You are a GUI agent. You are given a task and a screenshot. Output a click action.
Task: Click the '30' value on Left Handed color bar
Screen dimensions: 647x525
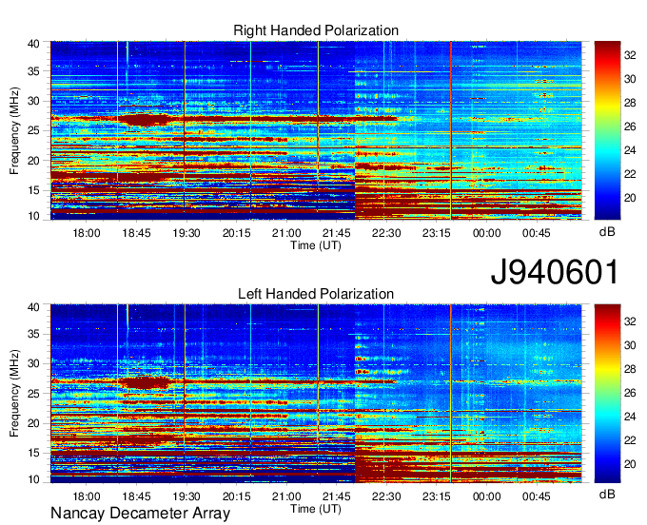630,345
